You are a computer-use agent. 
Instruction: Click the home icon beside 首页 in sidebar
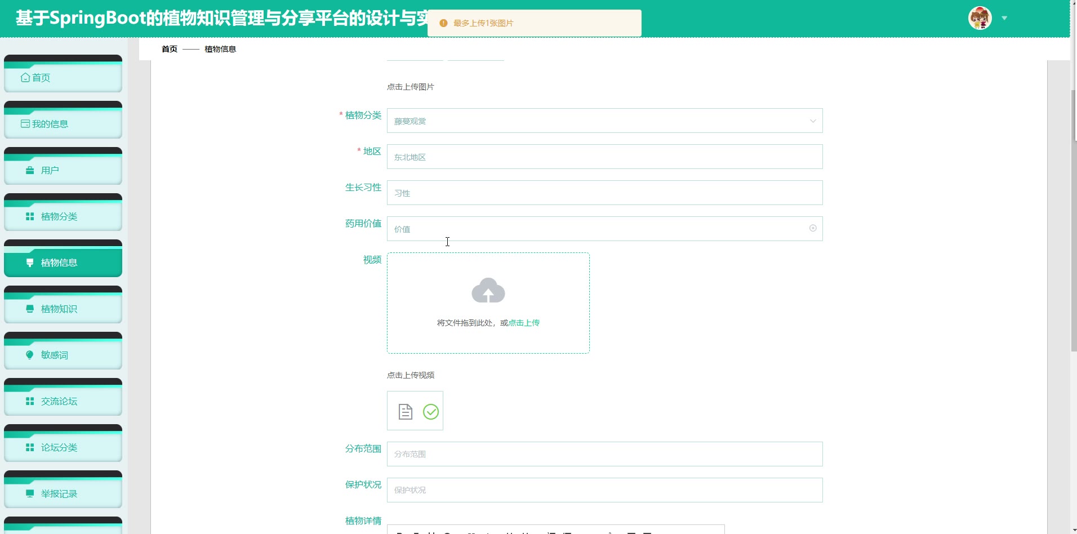click(x=25, y=78)
